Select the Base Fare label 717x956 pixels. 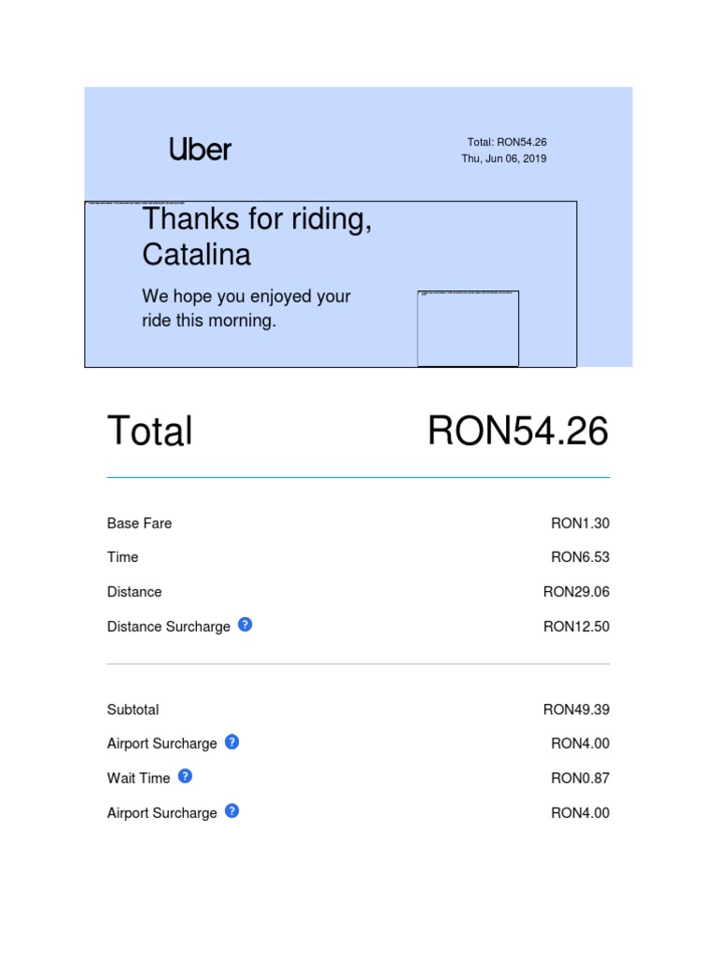(139, 523)
